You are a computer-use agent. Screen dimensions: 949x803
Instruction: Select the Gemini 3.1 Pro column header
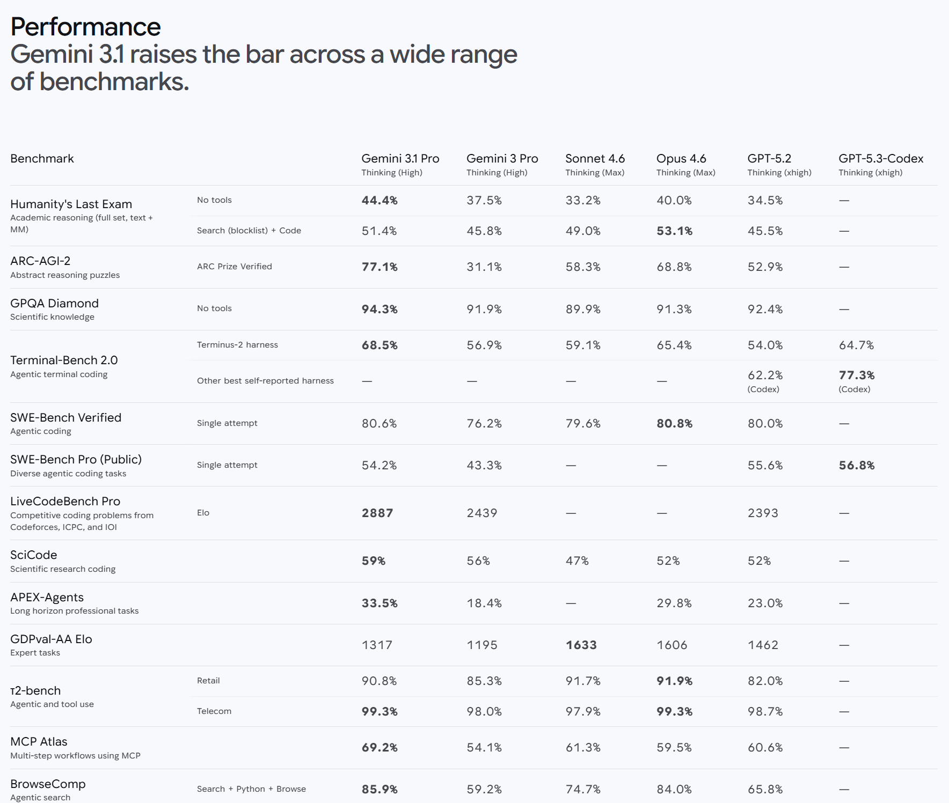(x=400, y=159)
